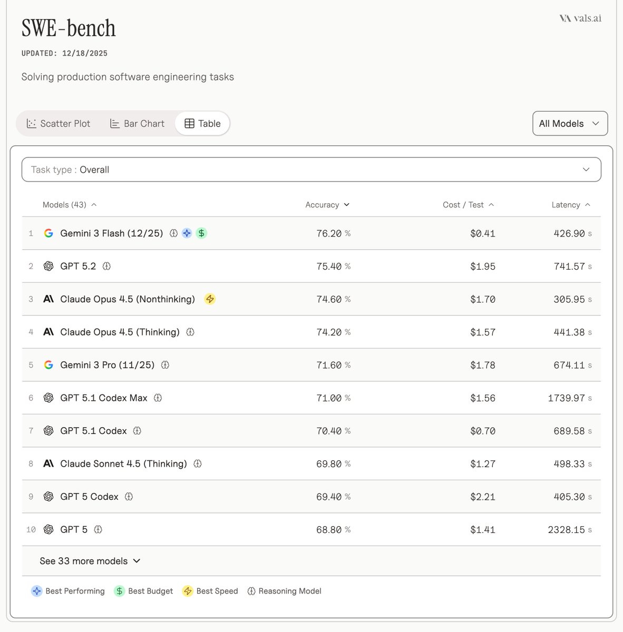Open the Claude Opus 4.5 (Nonthinking) model name
The width and height of the screenshot is (623, 632).
pos(128,299)
